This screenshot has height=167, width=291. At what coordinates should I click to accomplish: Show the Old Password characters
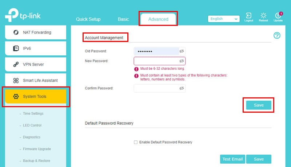coord(182,51)
